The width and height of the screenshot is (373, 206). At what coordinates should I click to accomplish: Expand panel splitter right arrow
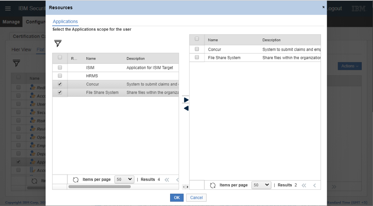click(x=188, y=187)
